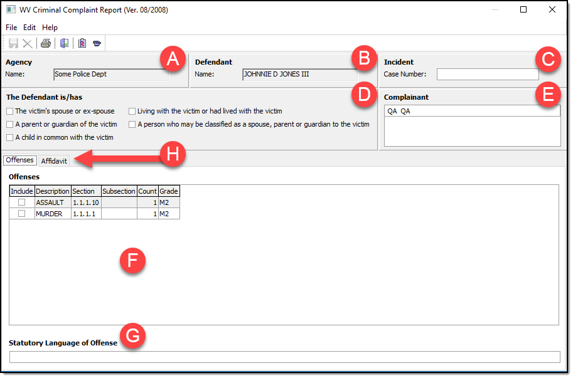Viewport: 573px width, 378px height.
Task: Click the Delete X icon in toolbar
Action: (28, 43)
